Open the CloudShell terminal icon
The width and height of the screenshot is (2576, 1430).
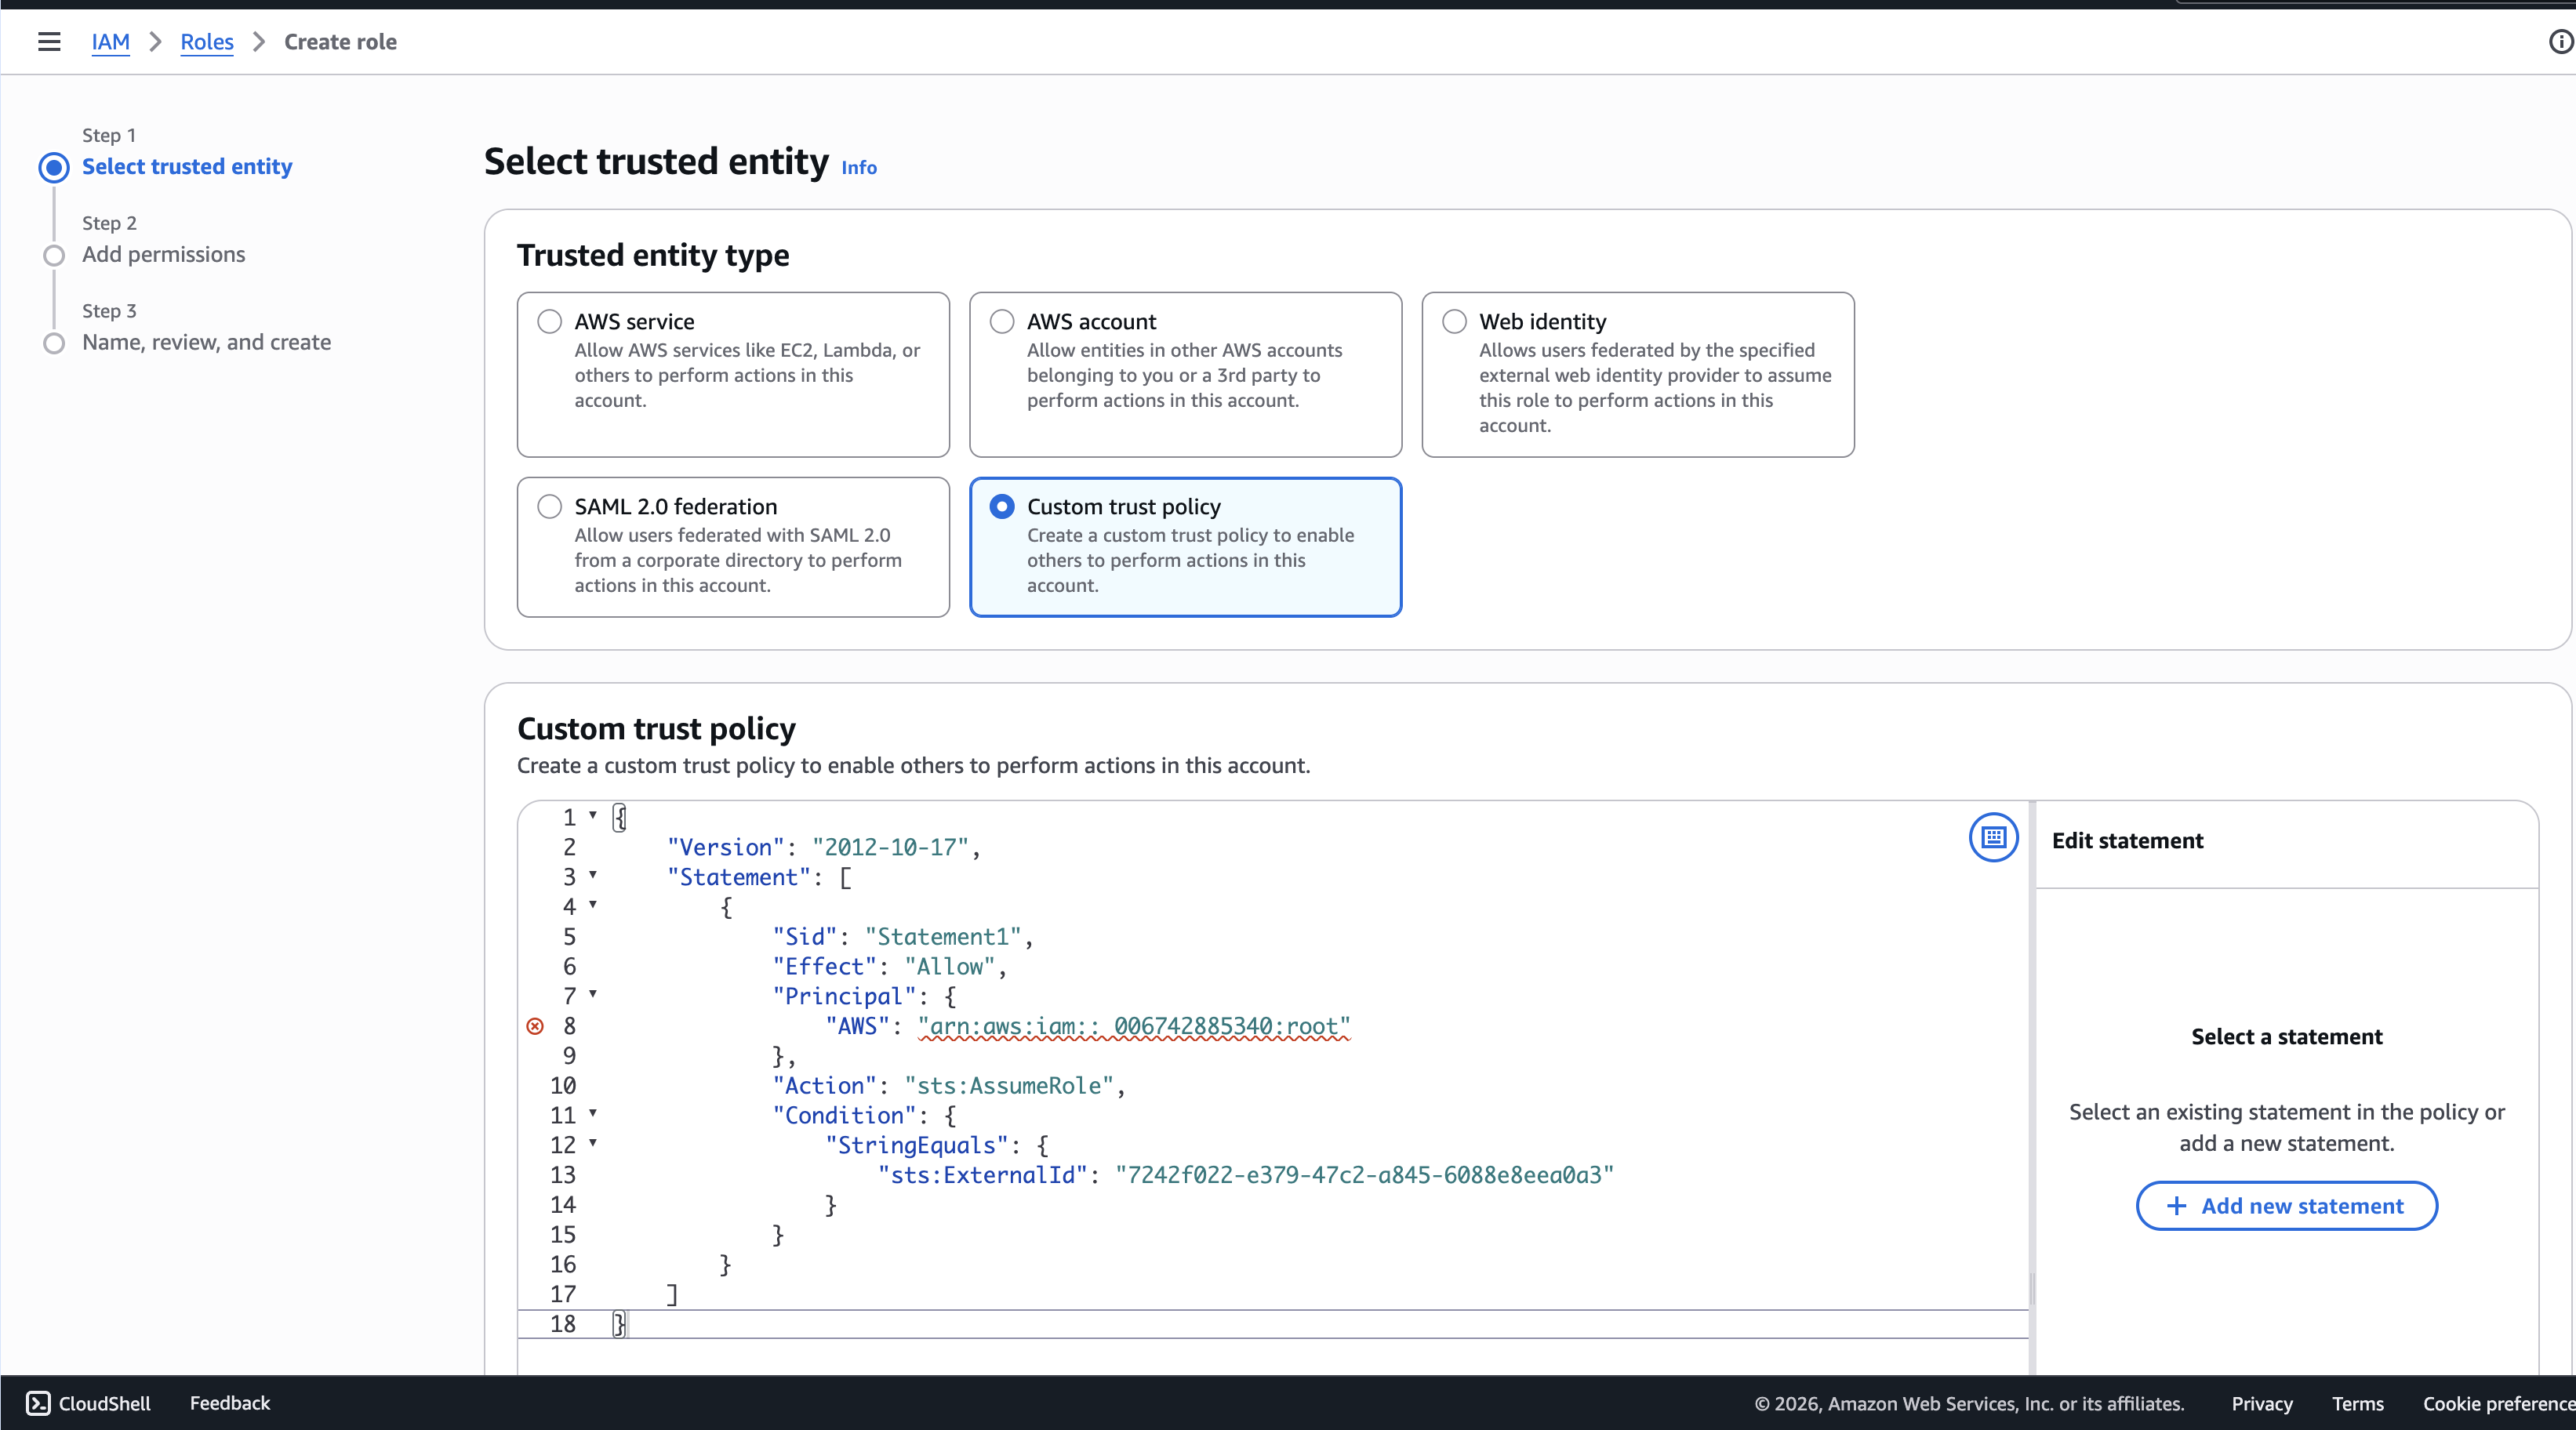[38, 1403]
